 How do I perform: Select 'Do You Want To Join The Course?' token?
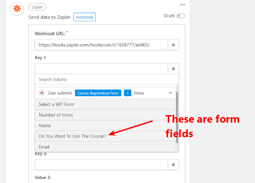pos(105,136)
